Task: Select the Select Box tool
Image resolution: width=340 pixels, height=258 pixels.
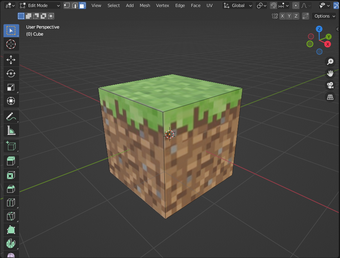Action: 11,30
